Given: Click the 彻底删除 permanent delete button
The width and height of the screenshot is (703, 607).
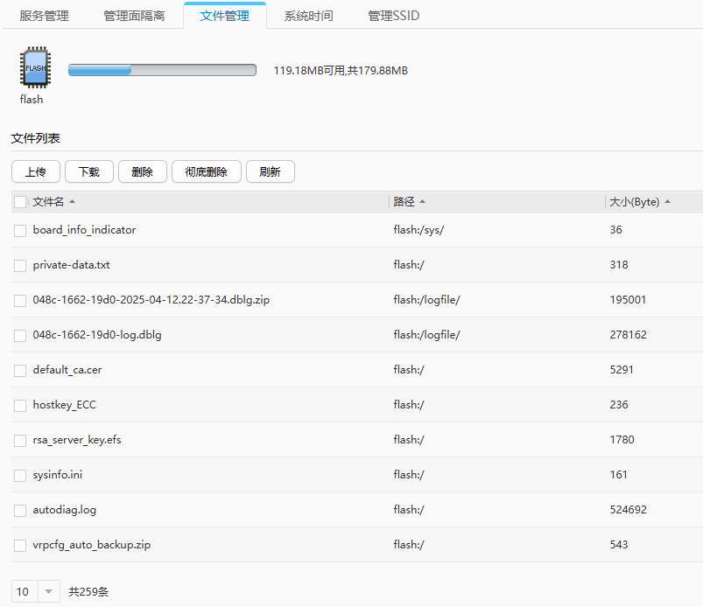Looking at the screenshot, I should tap(206, 172).
